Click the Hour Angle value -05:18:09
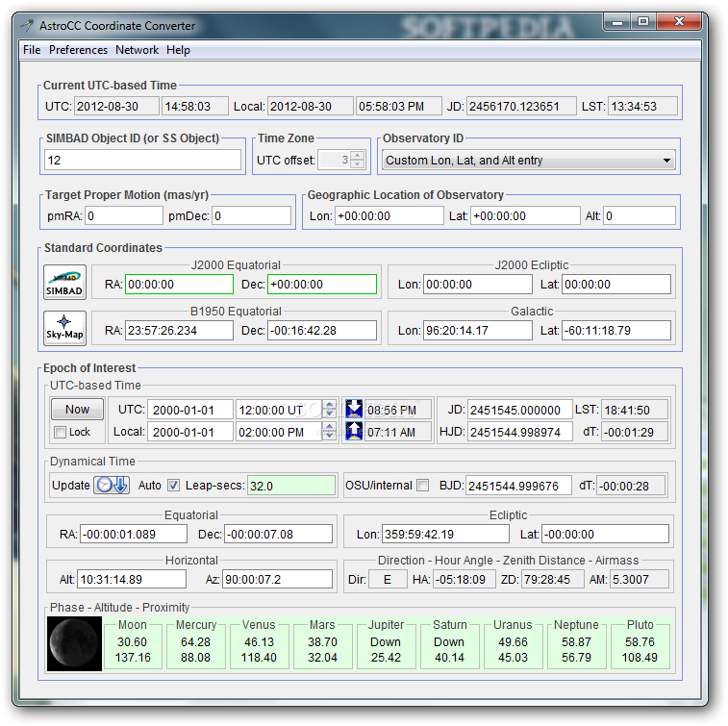Image resolution: width=728 pixels, height=726 pixels. [x=464, y=579]
